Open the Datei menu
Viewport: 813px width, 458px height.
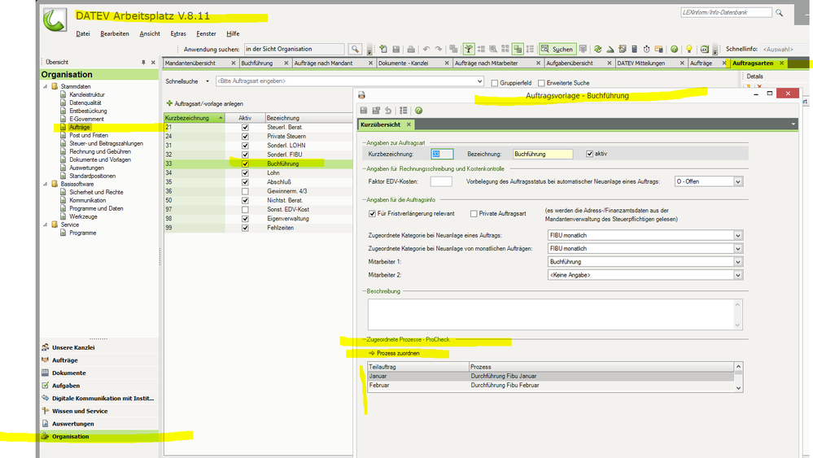83,33
